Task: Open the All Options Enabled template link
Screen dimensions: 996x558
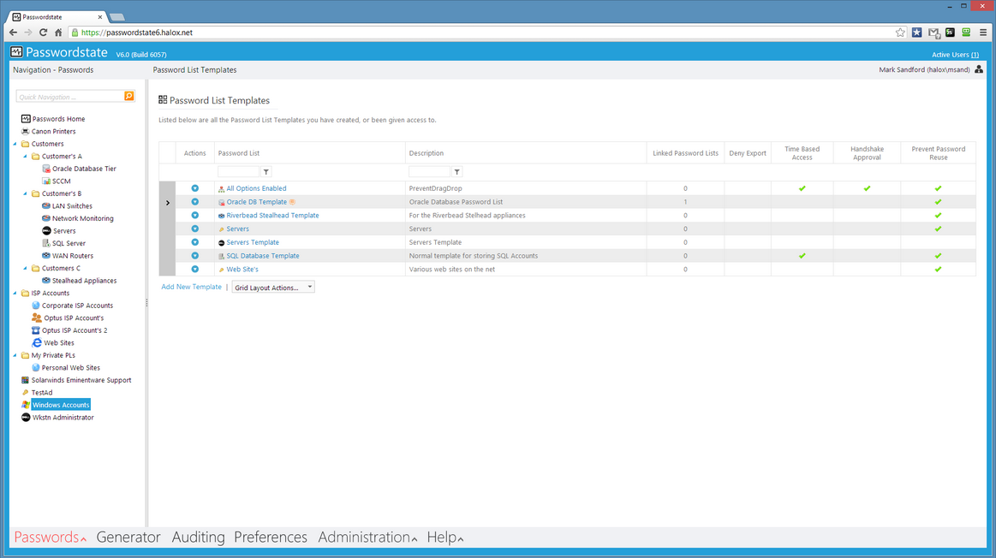Action: click(257, 188)
